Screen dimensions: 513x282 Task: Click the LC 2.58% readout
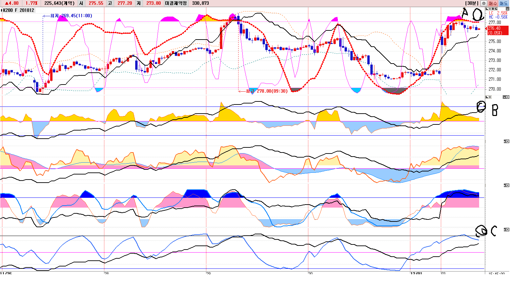pos(498,13)
